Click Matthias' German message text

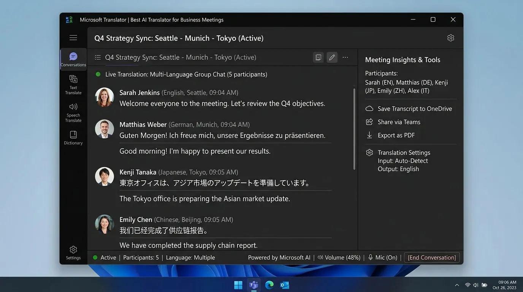tap(222, 135)
